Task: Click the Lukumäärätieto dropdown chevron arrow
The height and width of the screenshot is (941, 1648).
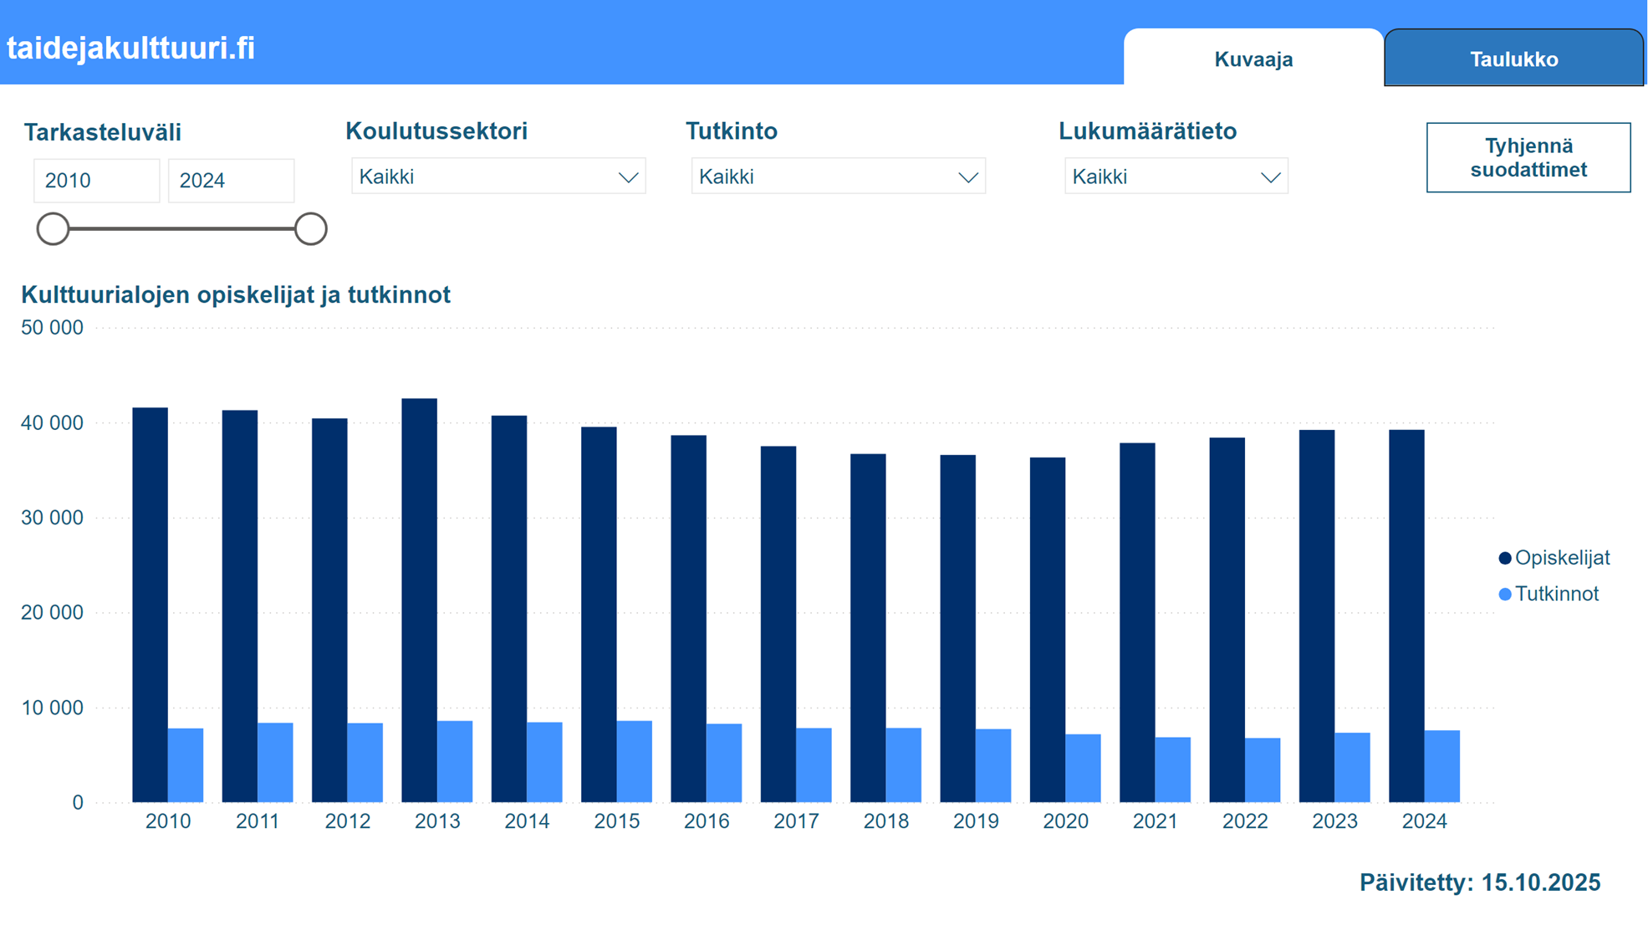Action: coord(1270,177)
